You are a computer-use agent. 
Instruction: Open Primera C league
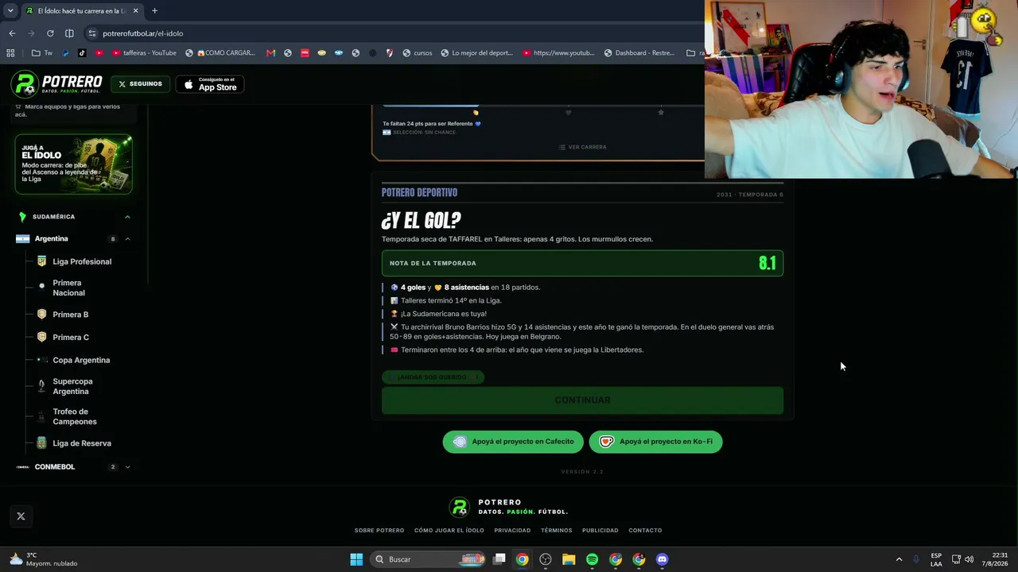tap(71, 338)
